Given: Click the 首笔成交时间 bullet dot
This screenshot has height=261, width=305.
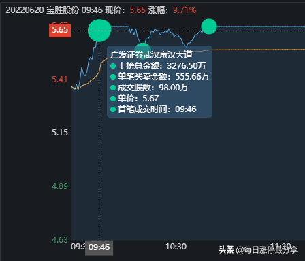Looking at the screenshot, I should click(113, 109).
